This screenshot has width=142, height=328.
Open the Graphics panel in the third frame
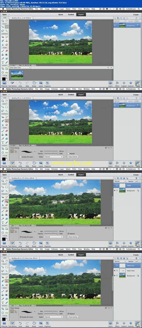124,244
